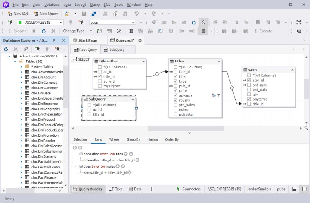This screenshot has height=203, width=310.
Task: Click the Execute button in left toolbar
Action: (x=17, y=31)
